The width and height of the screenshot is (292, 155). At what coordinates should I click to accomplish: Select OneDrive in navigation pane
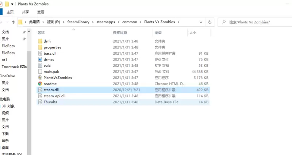[7, 76]
